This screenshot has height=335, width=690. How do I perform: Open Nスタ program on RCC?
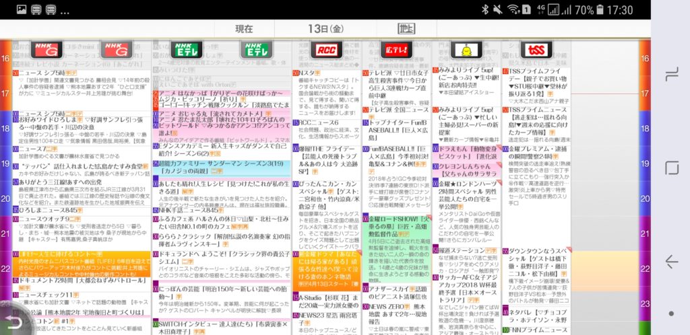tap(326, 94)
